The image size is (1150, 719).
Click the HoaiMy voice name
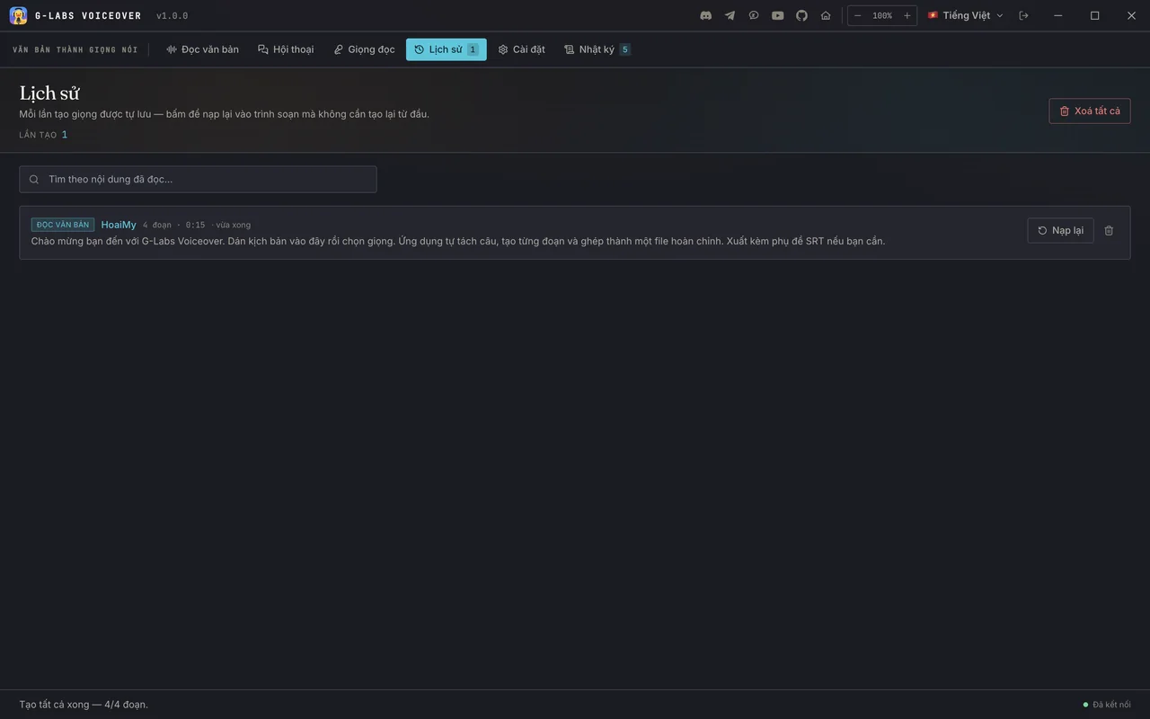(x=119, y=225)
